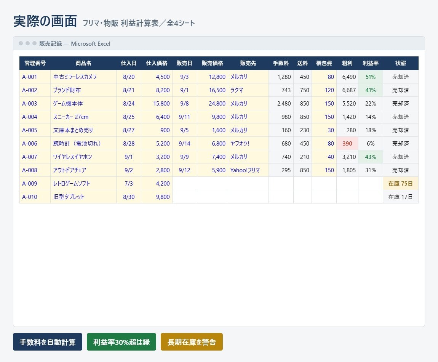Select the 手数料 column header
The image size is (438, 362).
281,63
